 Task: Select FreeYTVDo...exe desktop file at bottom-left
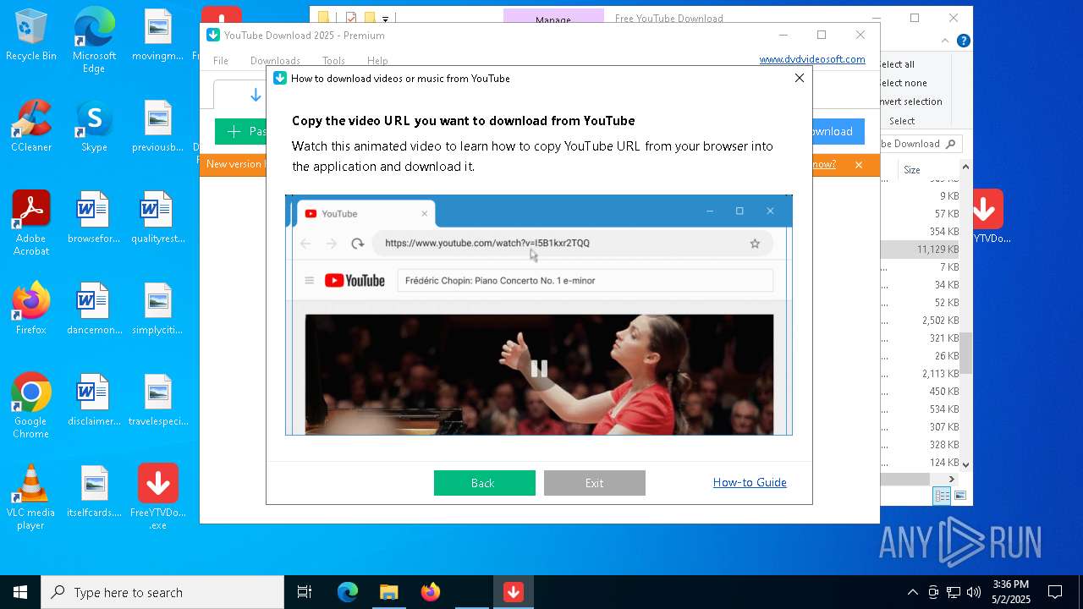click(x=157, y=497)
